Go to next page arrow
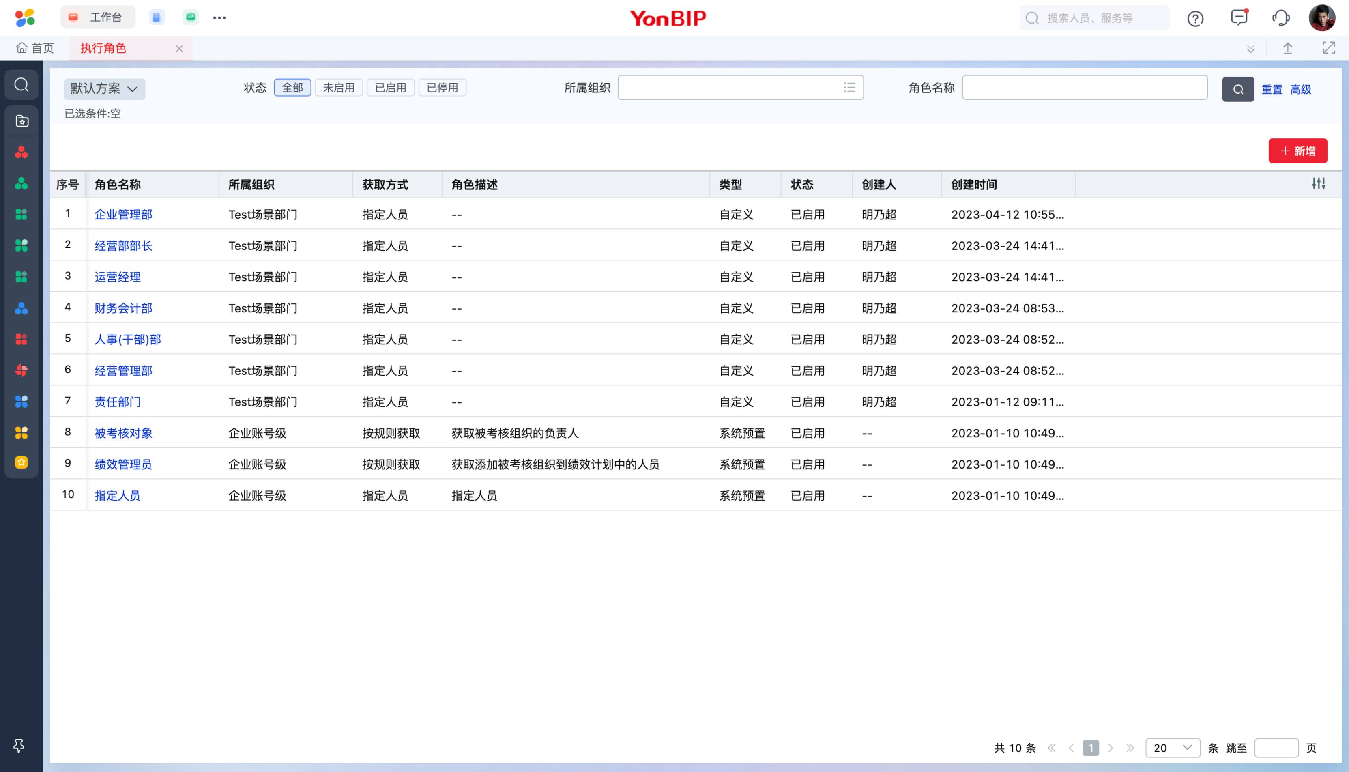The height and width of the screenshot is (772, 1349). (1111, 748)
